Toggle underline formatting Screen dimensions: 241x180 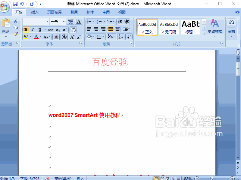[x=40, y=29]
